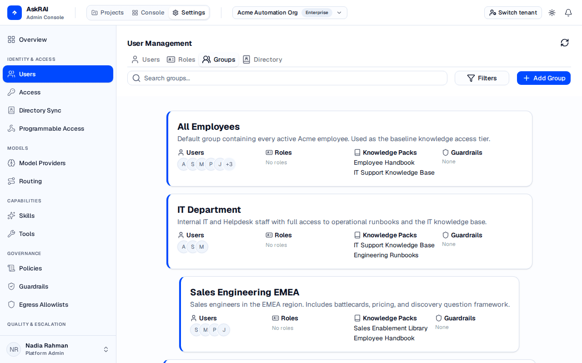Click avatar P in All Employees users
582x363 pixels.
(211, 164)
